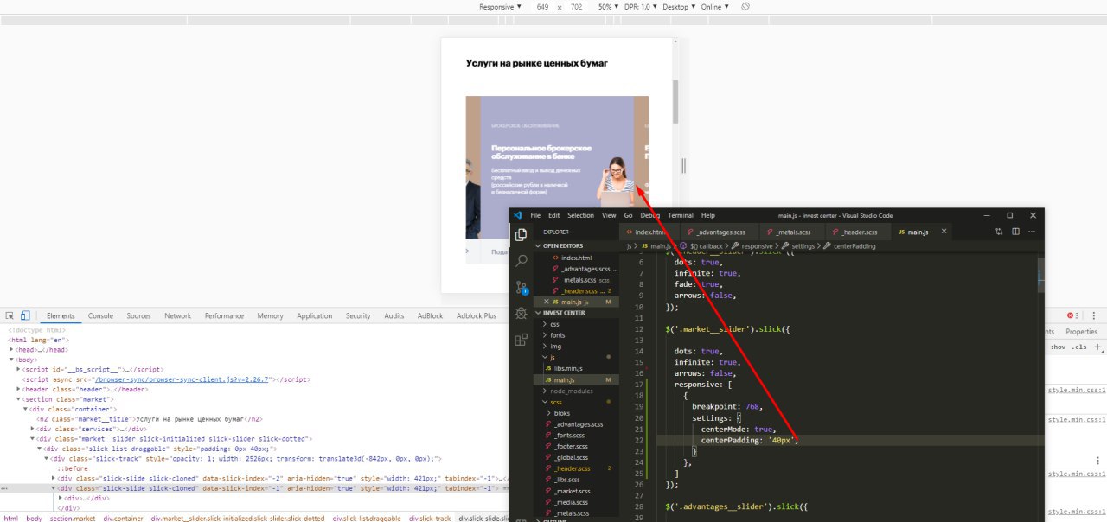Click the add new style rule plus icon
The image size is (1107, 522).
tap(1097, 347)
